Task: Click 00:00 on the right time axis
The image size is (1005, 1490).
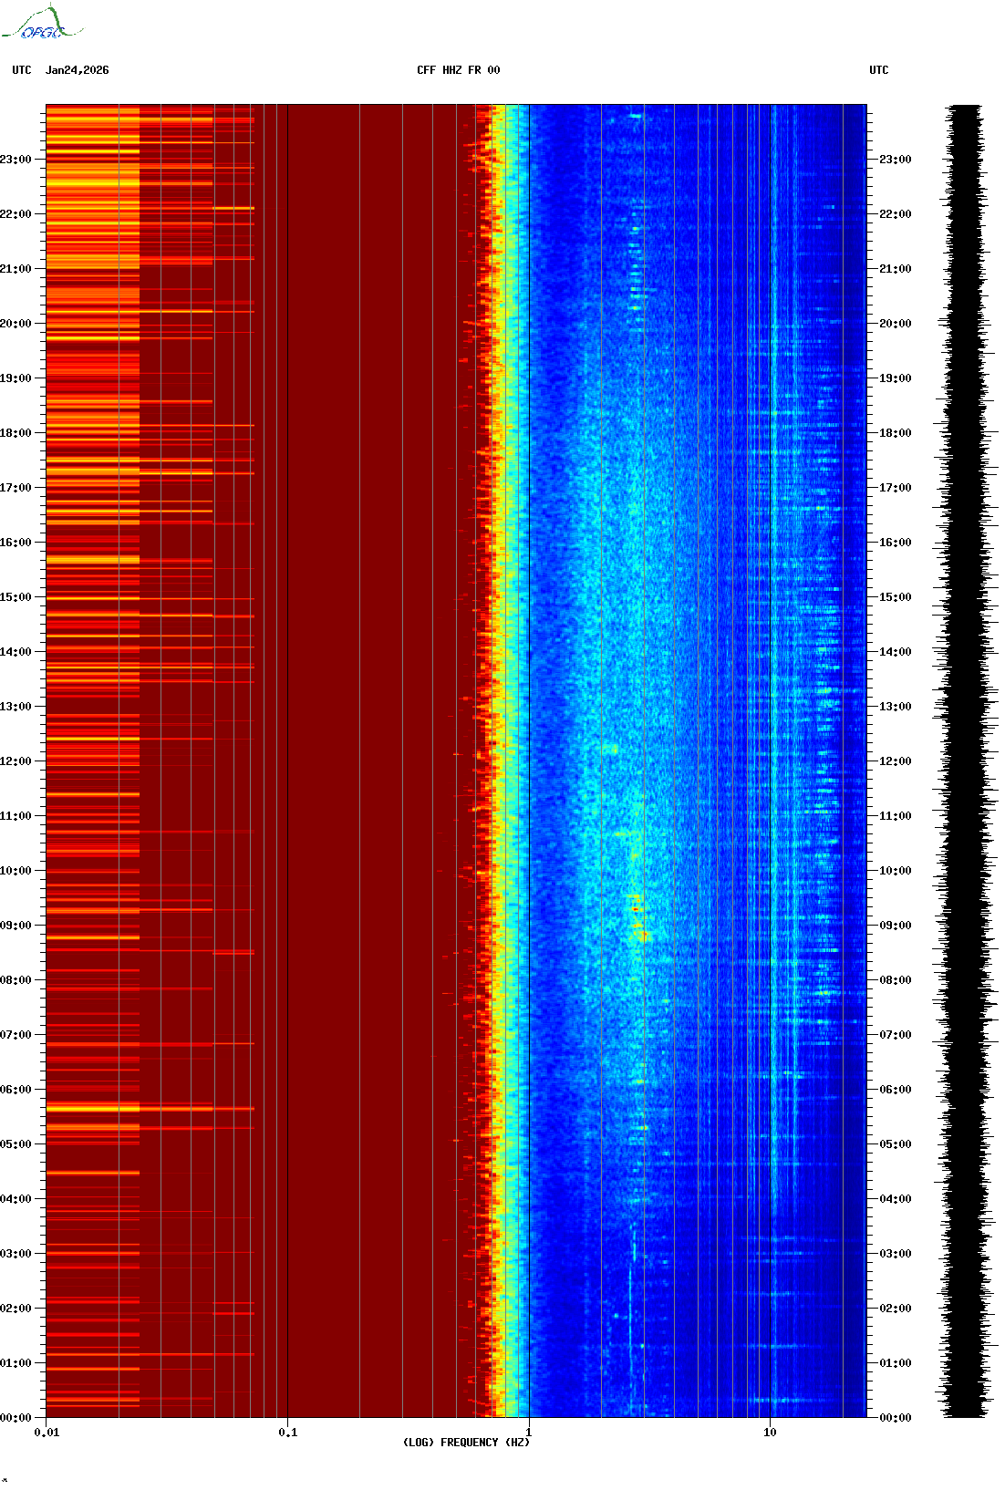Action: 895,1418
